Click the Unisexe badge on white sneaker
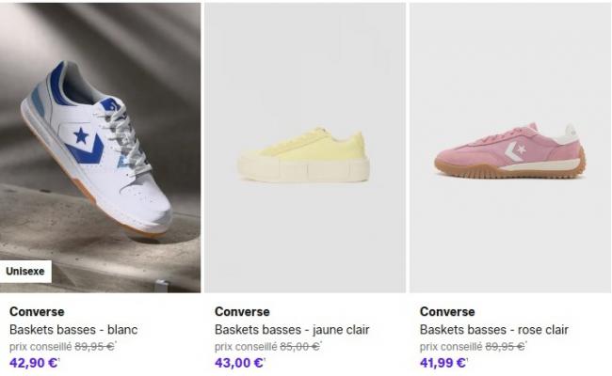Viewport: 612px width, 376px height. [x=25, y=271]
